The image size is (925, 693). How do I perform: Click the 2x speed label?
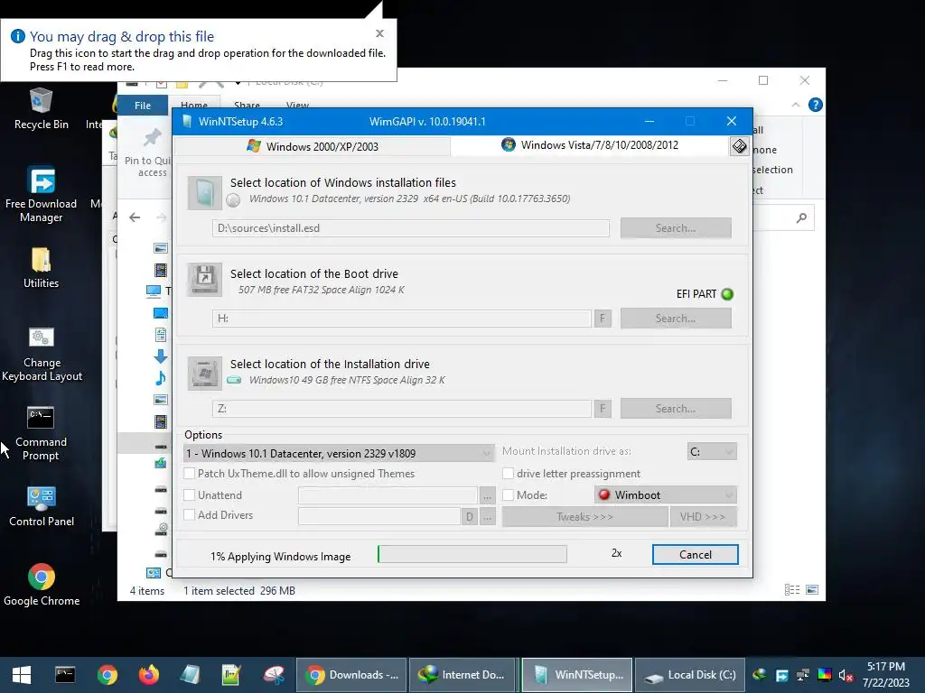pyautogui.click(x=616, y=553)
